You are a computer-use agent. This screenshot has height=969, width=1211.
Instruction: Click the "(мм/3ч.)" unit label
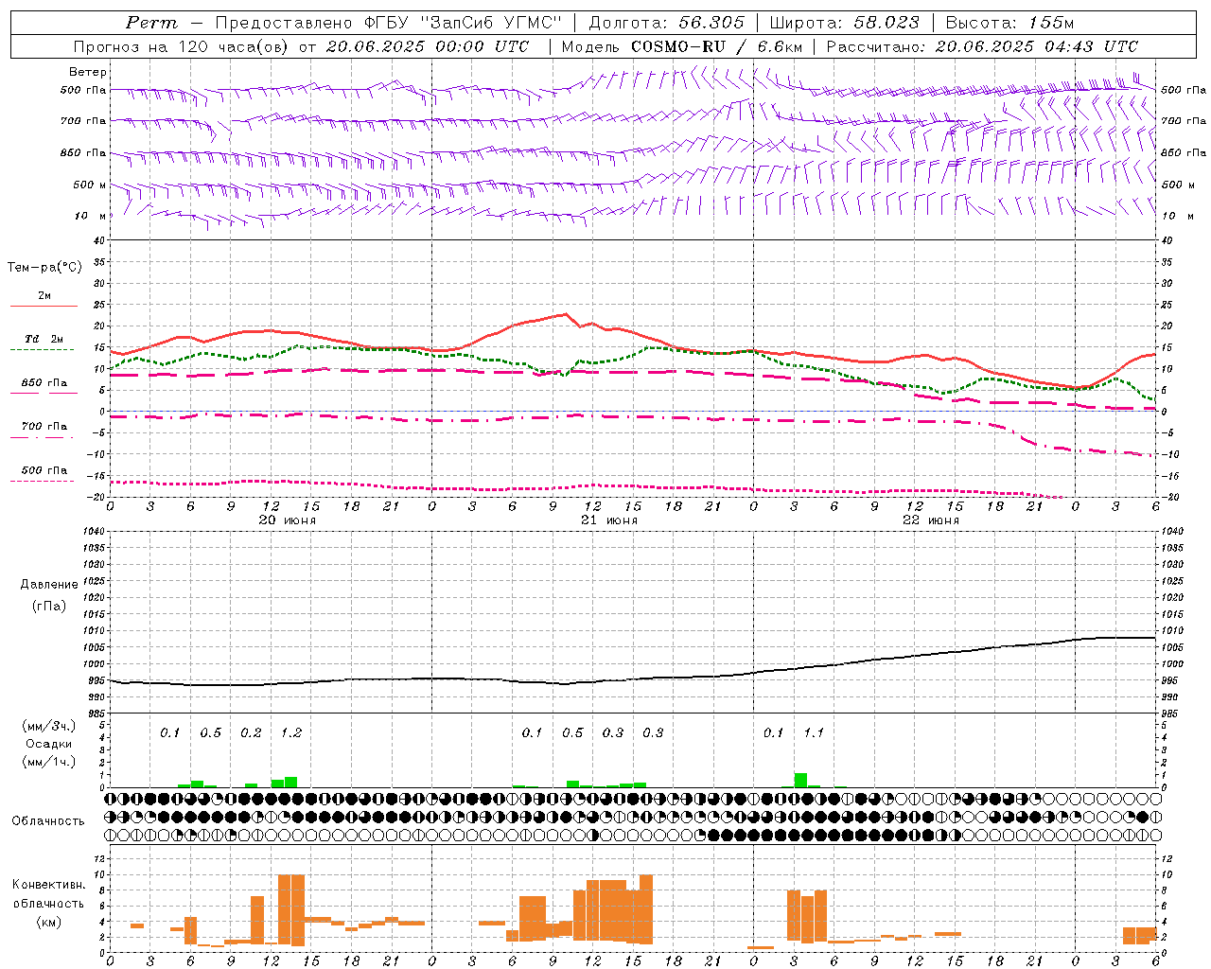coord(48,726)
